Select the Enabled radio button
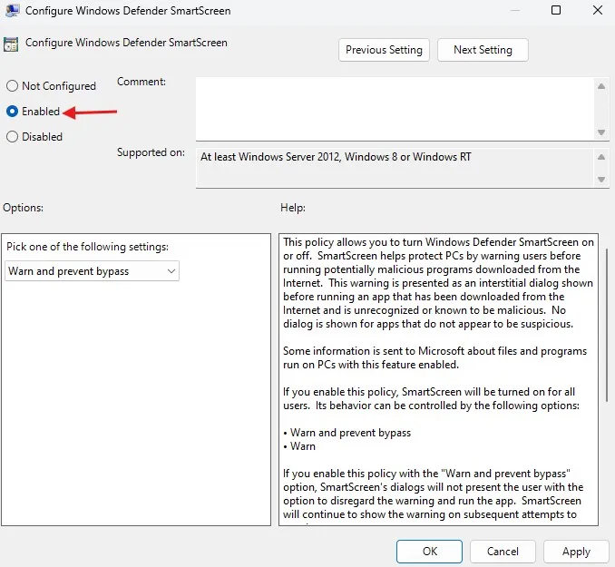This screenshot has height=567, width=615. pos(12,112)
